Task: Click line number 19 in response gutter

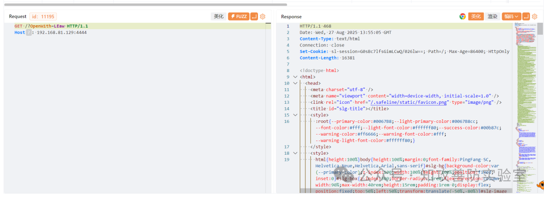Action: (287, 160)
